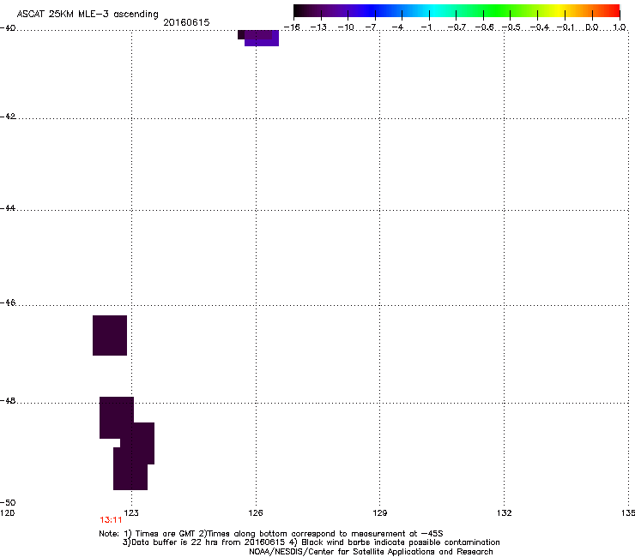Click the date label 20160615 under title

pos(186,22)
